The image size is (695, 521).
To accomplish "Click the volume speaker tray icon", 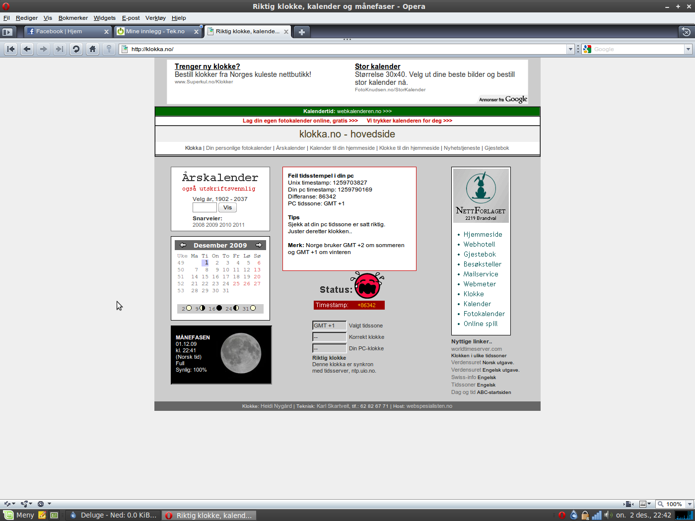I will point(608,515).
